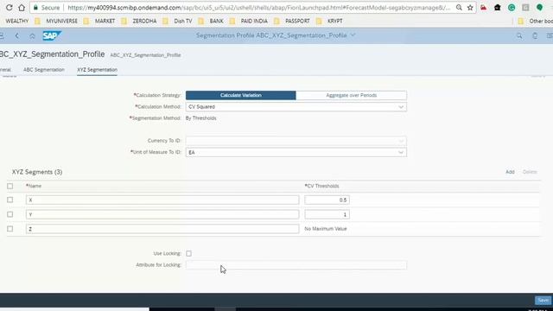Enable the Use Locking checkbox
The height and width of the screenshot is (311, 553).
[188, 253]
